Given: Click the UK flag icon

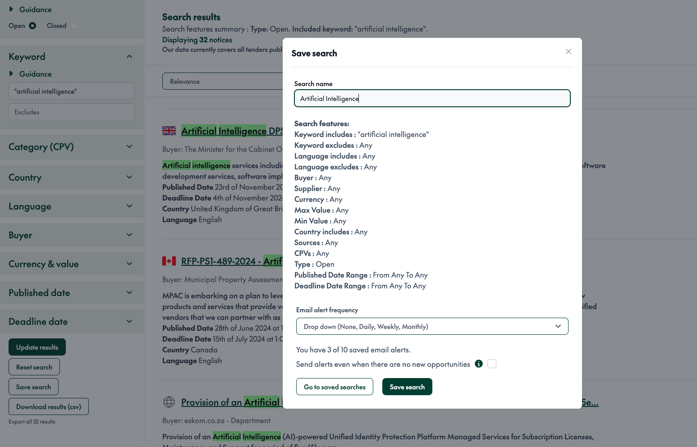Looking at the screenshot, I should coord(169,131).
